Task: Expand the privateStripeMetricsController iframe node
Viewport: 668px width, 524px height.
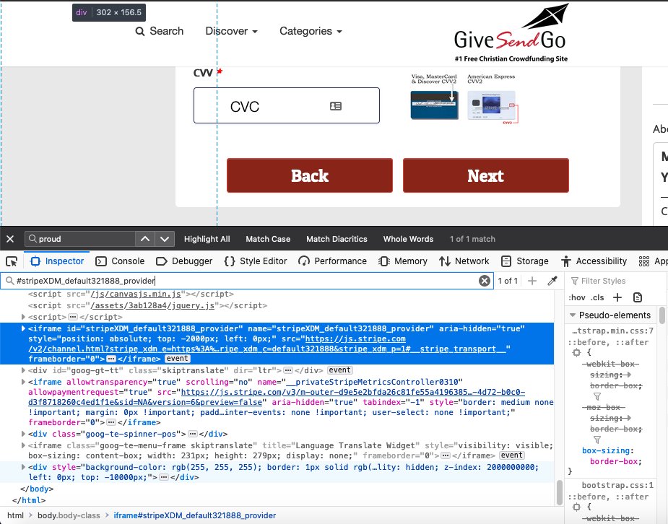Action: (23, 382)
